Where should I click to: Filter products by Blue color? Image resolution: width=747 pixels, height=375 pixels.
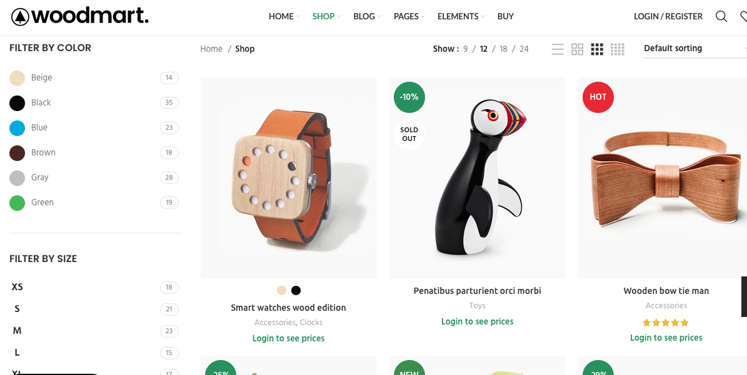click(39, 127)
